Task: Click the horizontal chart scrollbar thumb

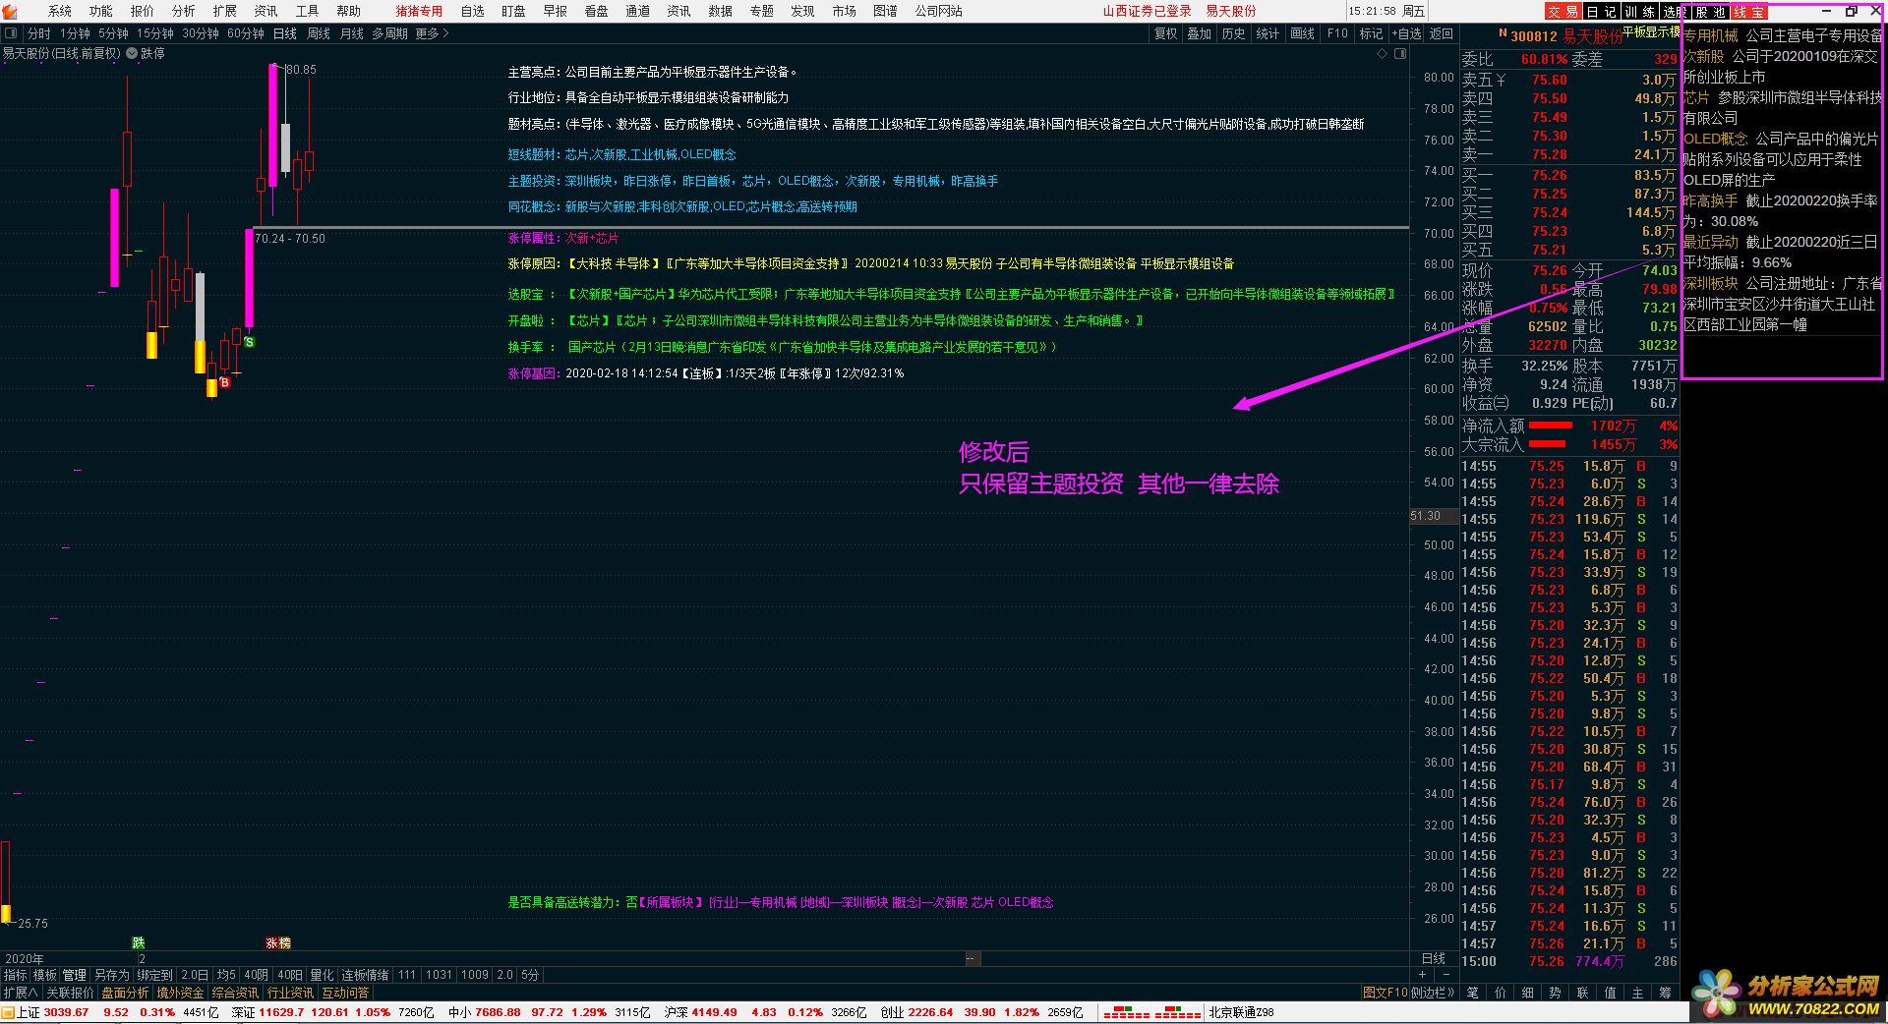Action: [971, 958]
